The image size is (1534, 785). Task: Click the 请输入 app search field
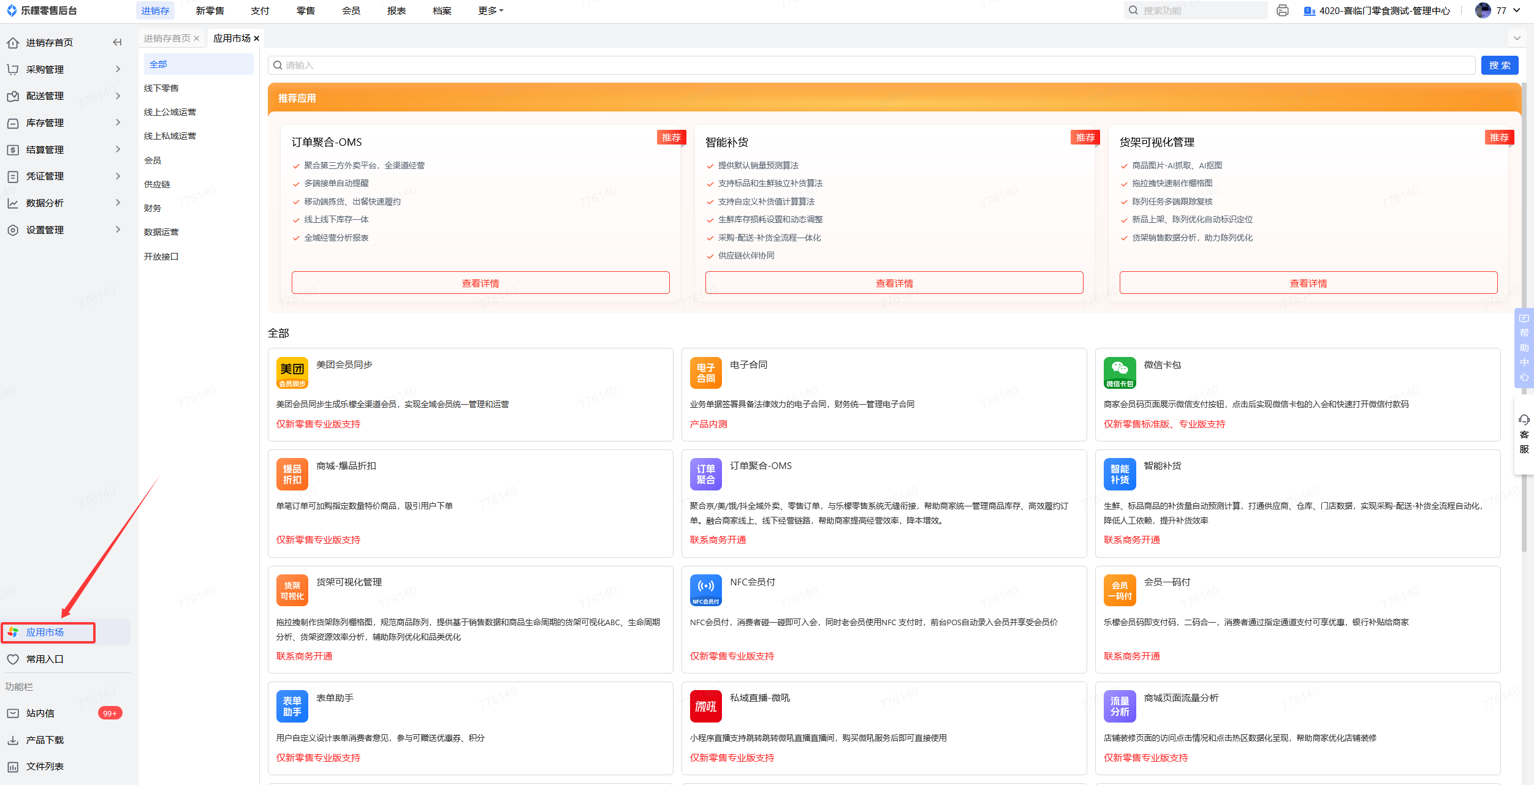click(870, 65)
